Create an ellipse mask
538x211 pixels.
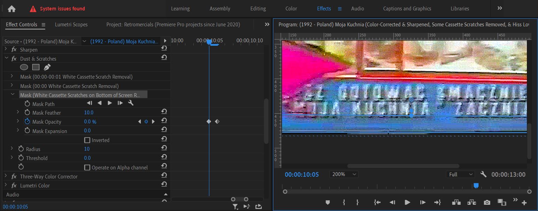(24, 67)
